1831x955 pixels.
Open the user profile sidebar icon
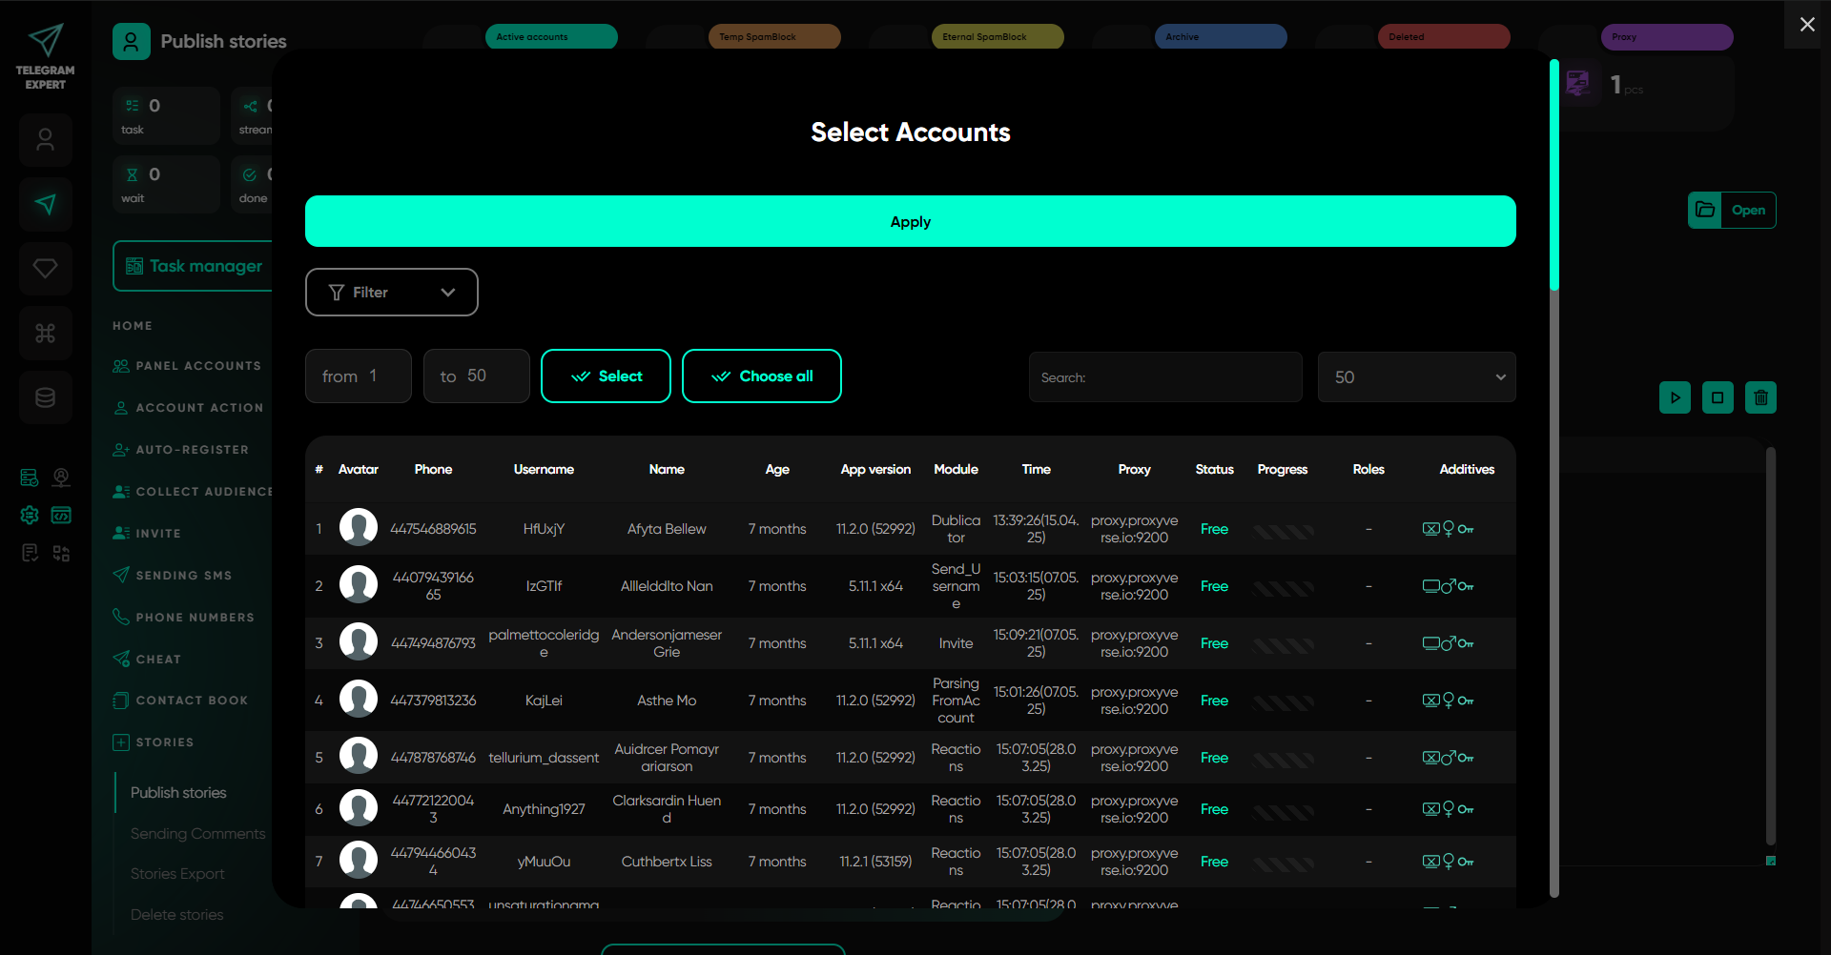click(45, 140)
